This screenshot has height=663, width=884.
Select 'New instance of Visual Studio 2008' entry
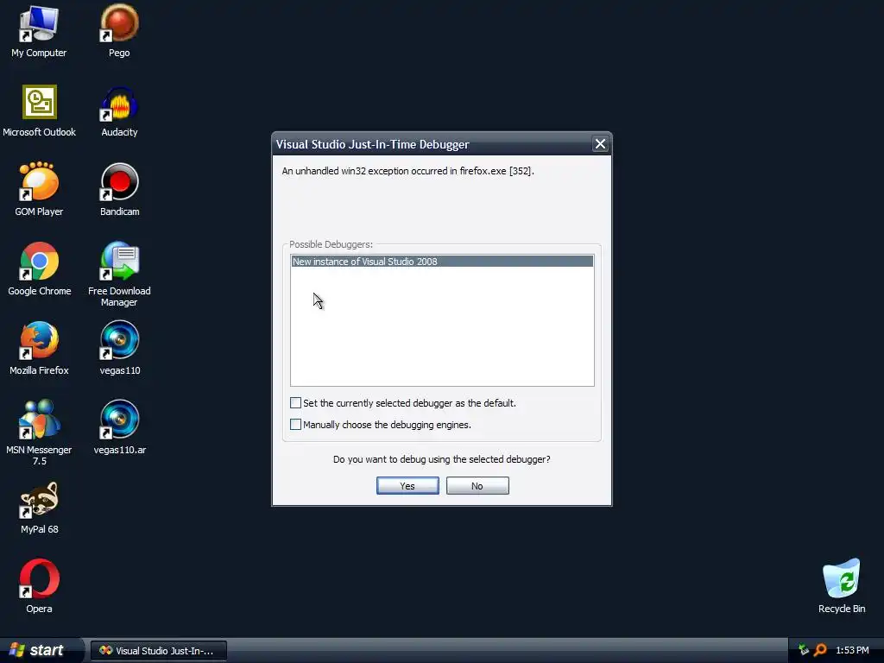[442, 261]
